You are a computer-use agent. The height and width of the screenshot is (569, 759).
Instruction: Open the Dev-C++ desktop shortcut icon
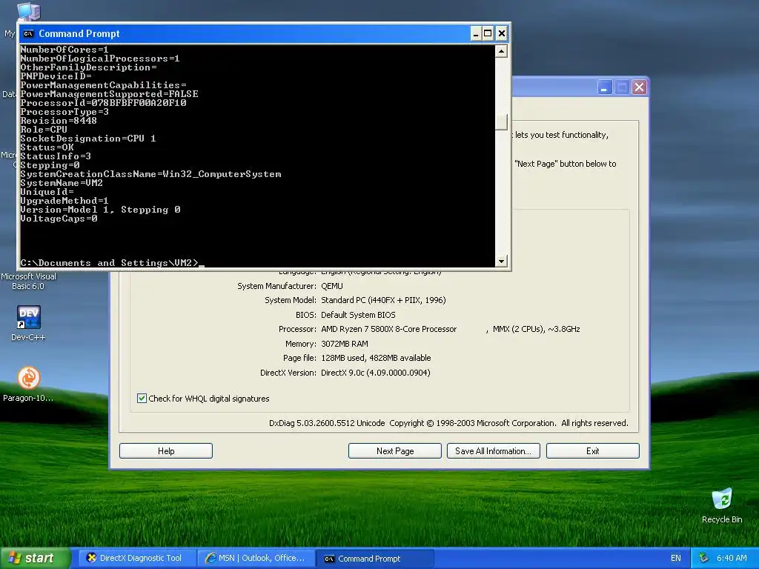[x=28, y=317]
